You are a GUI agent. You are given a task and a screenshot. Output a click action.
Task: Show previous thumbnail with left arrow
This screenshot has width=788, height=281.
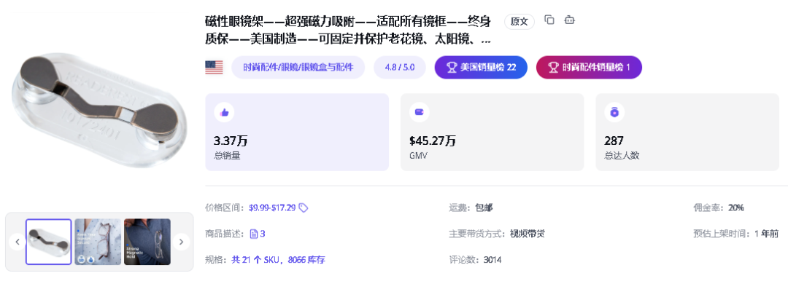tap(17, 242)
